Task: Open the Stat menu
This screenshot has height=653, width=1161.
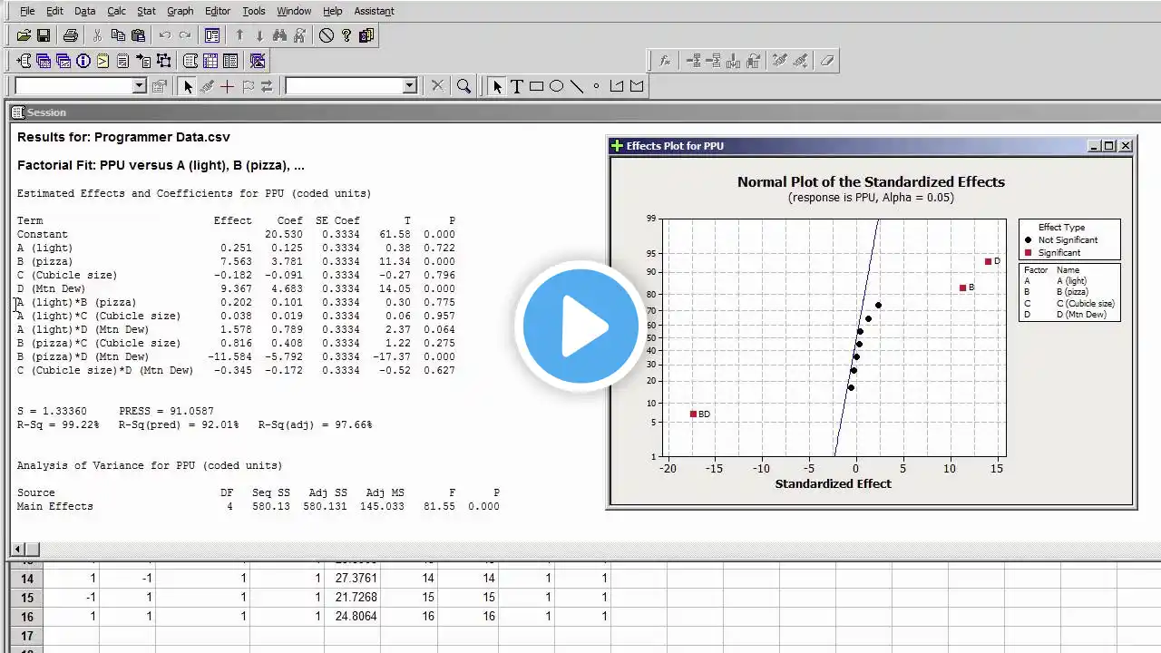Action: [146, 11]
